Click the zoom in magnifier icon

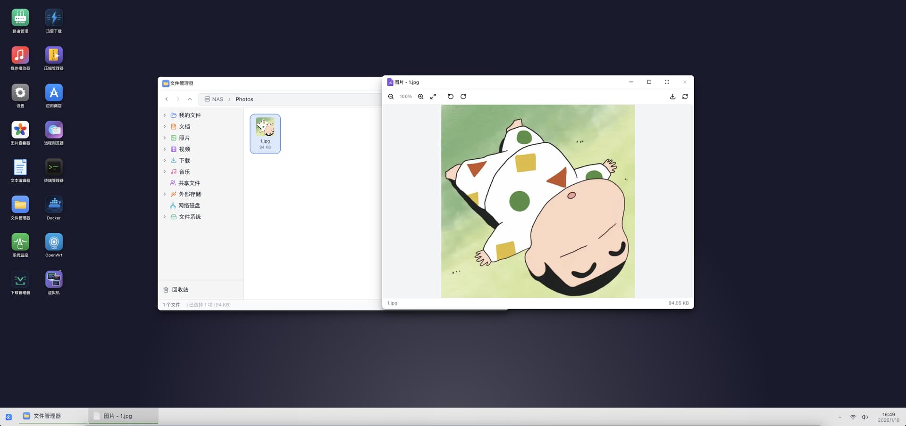click(x=420, y=97)
